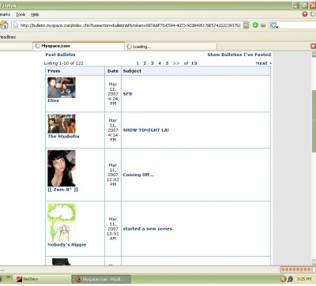316x286 pixels.
Task: Go to page 3 of bulletin listing
Action: pyautogui.click(x=152, y=63)
